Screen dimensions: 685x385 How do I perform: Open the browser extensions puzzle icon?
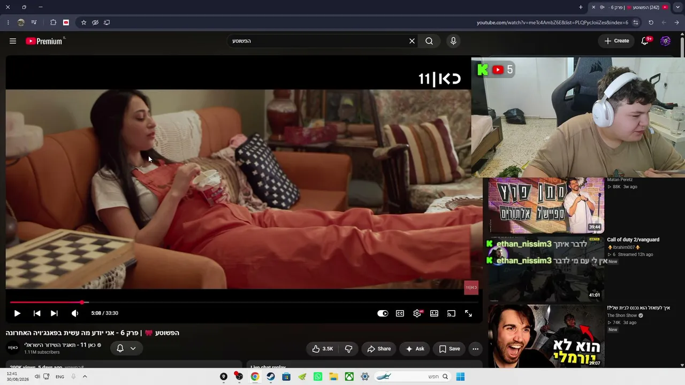click(53, 22)
